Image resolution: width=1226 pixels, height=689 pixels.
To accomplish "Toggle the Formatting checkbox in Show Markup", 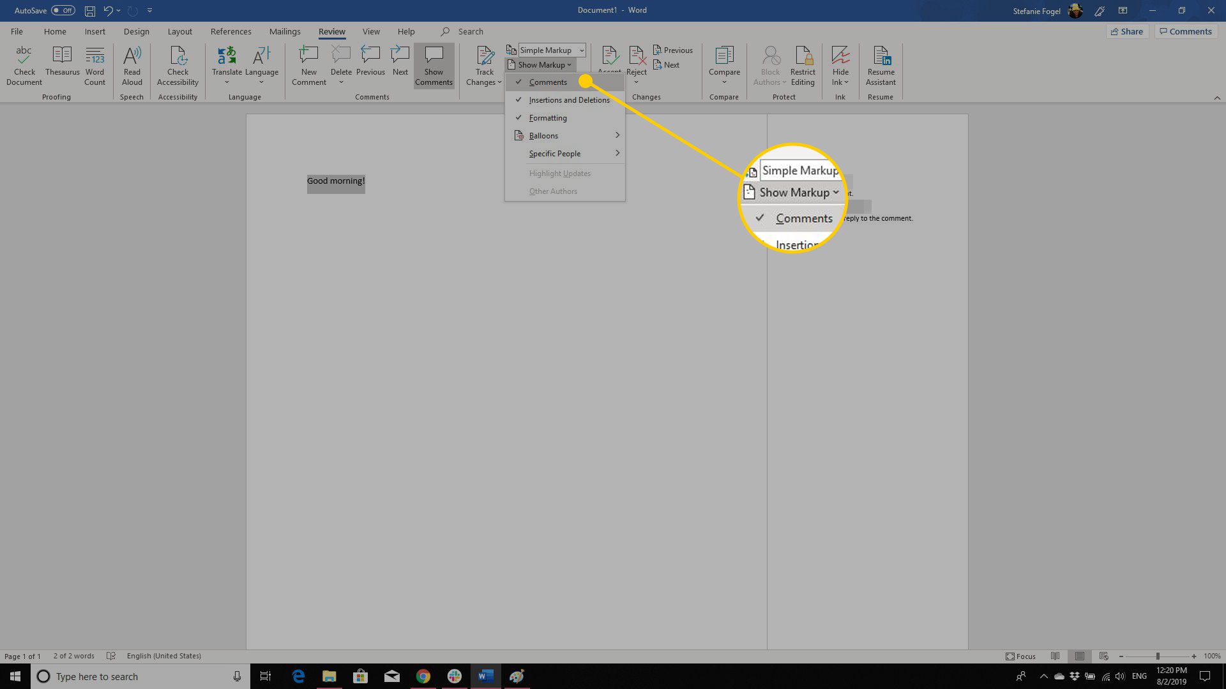I will (547, 118).
